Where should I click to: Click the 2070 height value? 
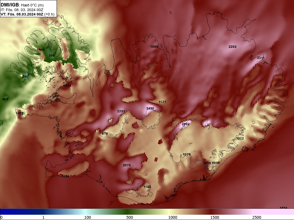pyautogui.click(x=126, y=165)
